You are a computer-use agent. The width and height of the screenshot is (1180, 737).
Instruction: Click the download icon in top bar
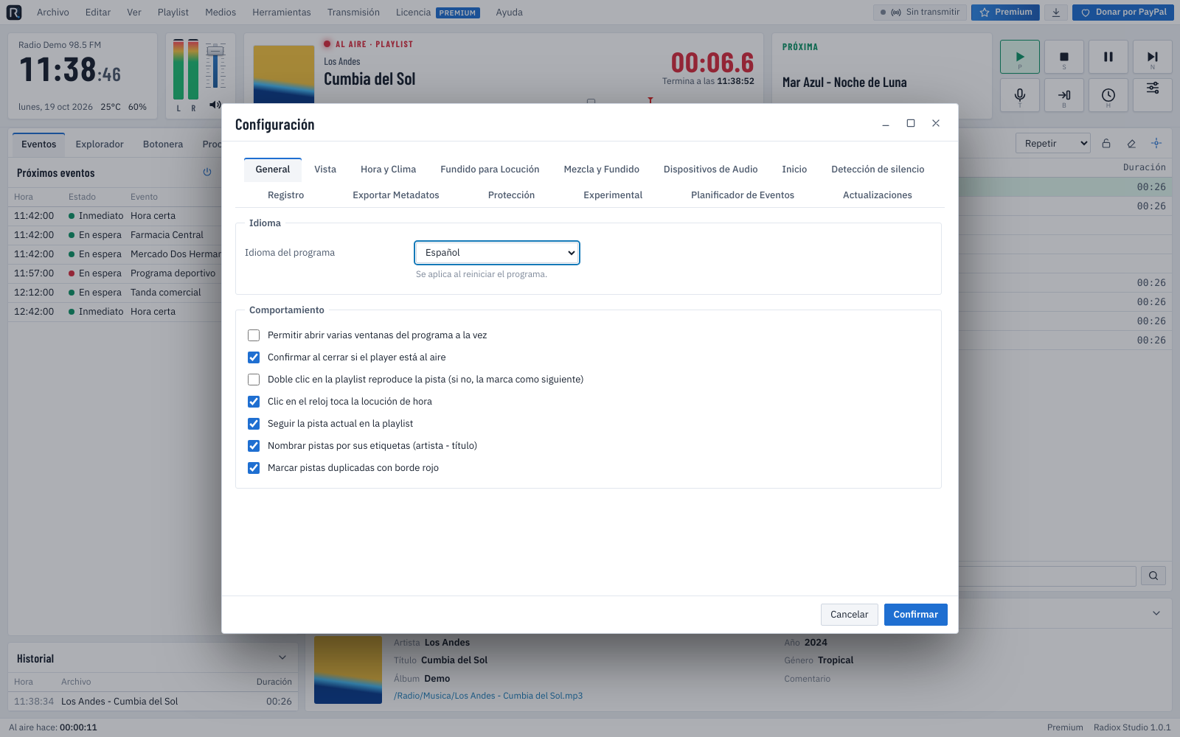pos(1056,13)
